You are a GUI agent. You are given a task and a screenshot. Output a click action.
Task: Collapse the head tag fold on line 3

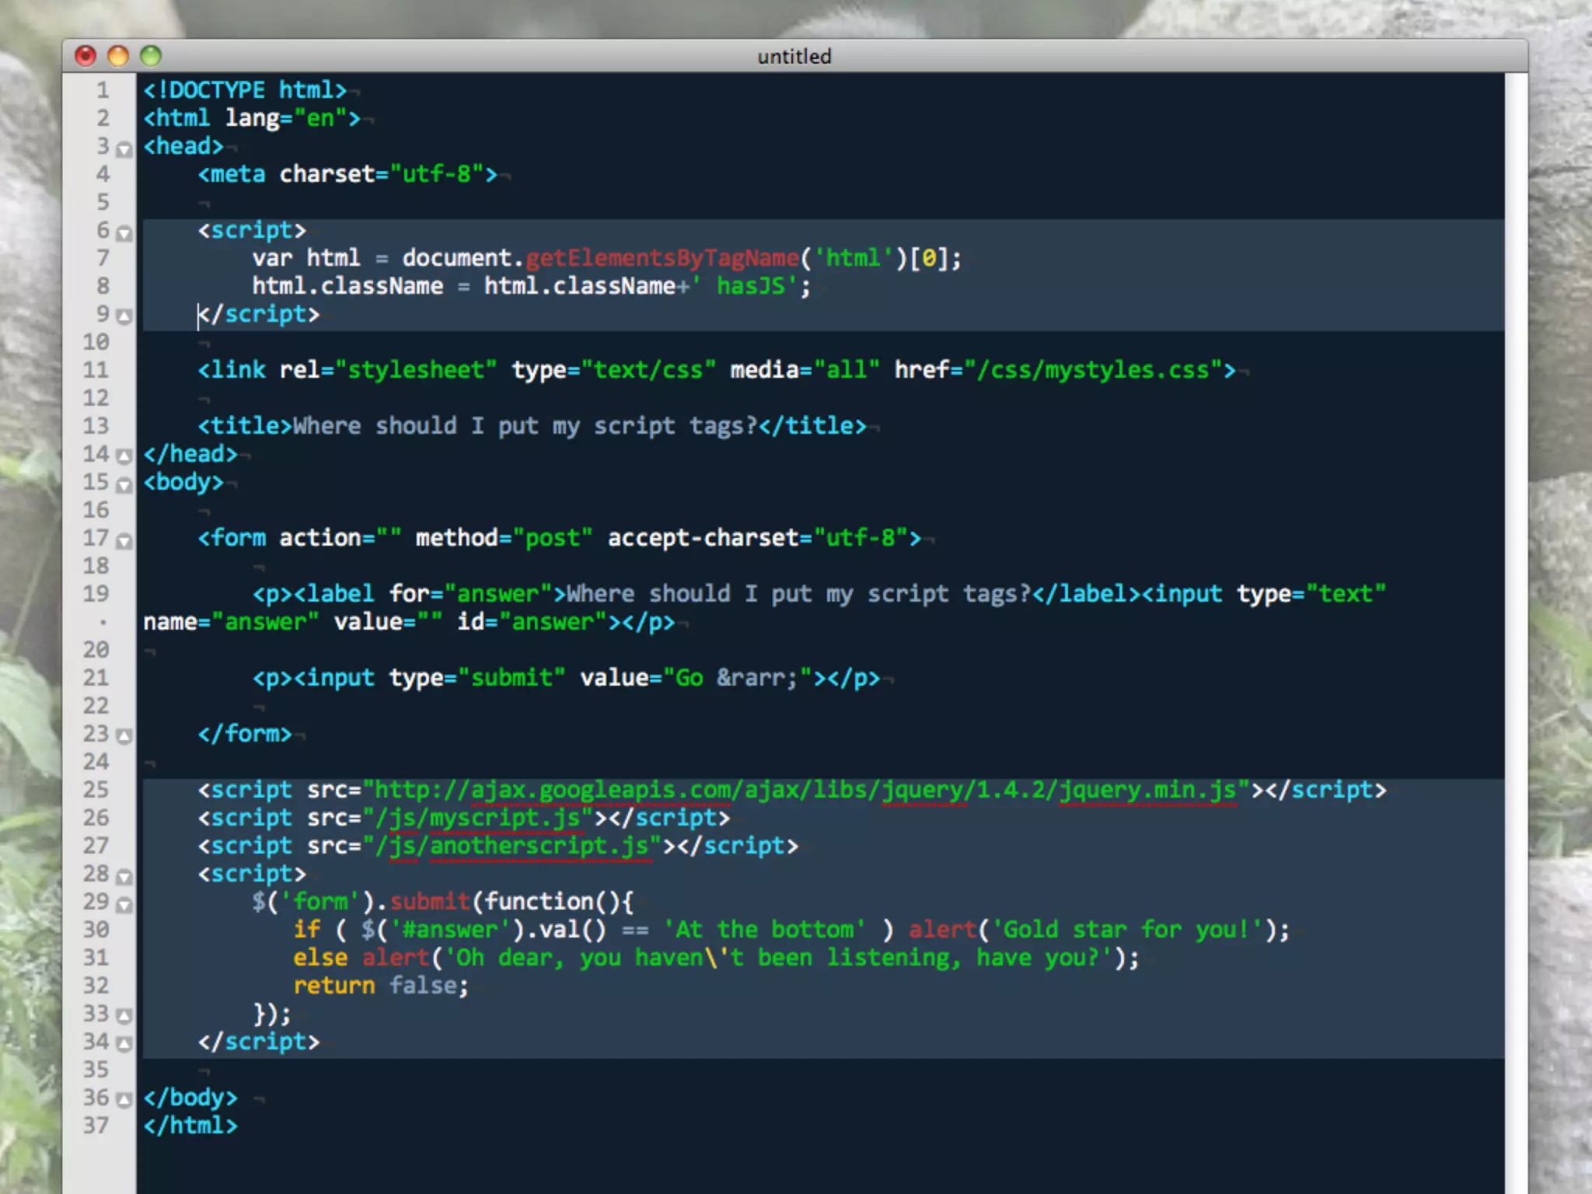click(124, 148)
